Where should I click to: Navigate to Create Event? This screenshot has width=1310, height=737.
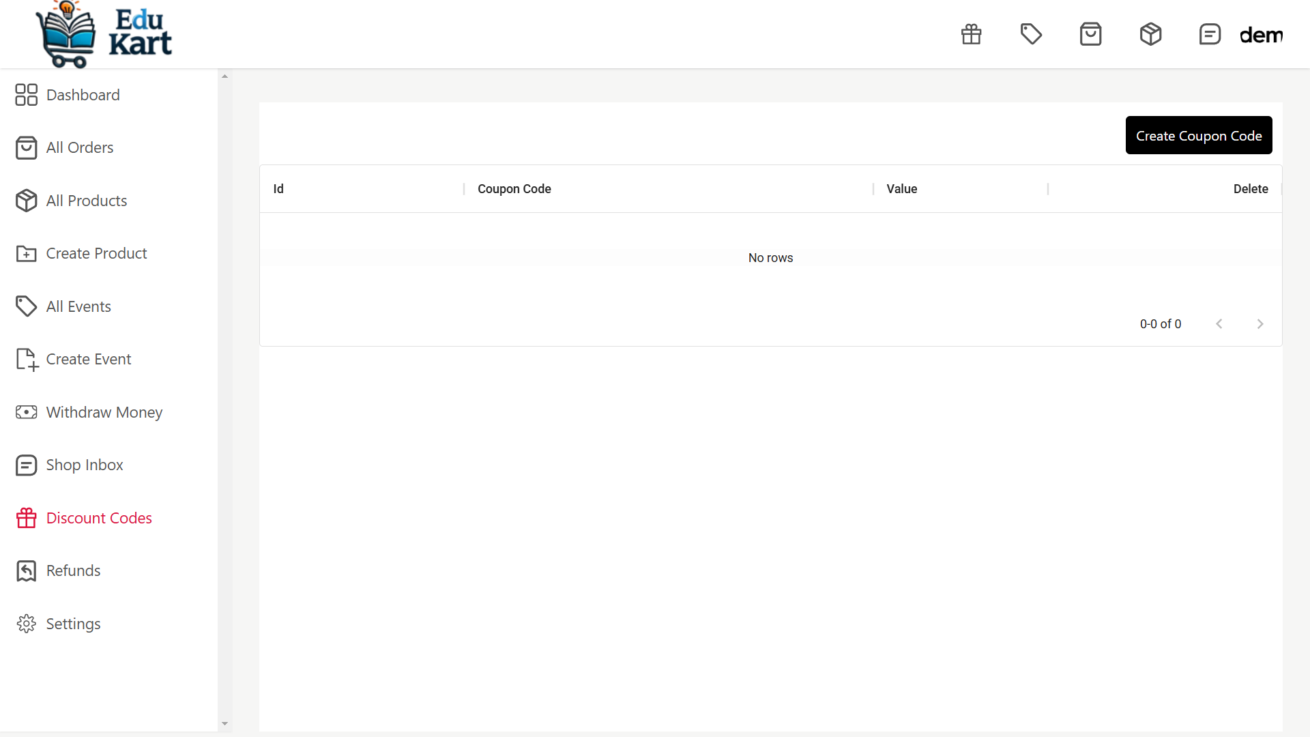tap(89, 359)
